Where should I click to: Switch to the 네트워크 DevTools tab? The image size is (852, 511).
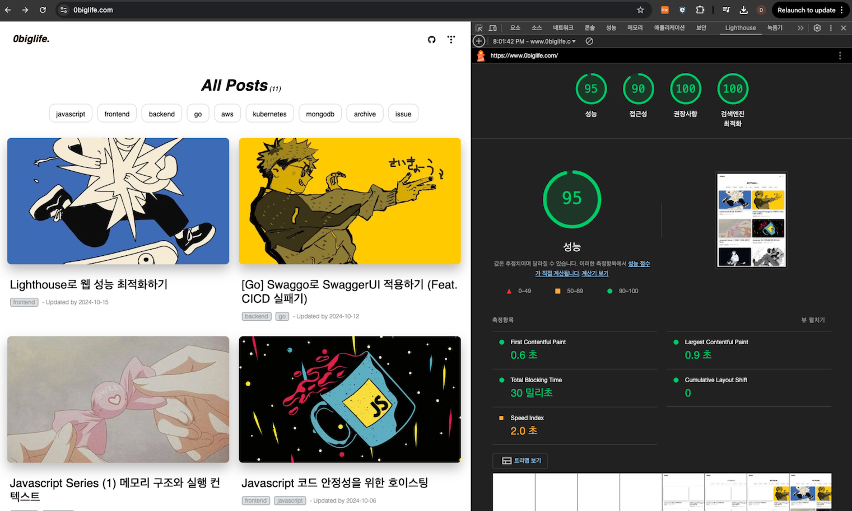point(563,28)
